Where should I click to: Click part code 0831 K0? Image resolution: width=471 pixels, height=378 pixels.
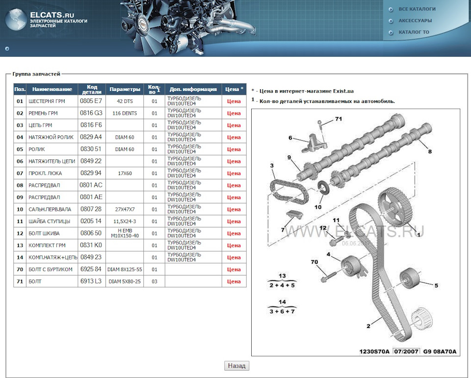(91, 245)
